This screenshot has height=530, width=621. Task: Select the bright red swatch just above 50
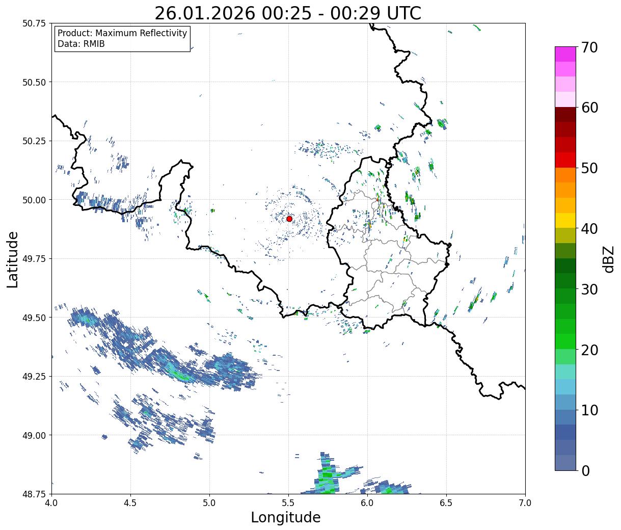(565, 160)
